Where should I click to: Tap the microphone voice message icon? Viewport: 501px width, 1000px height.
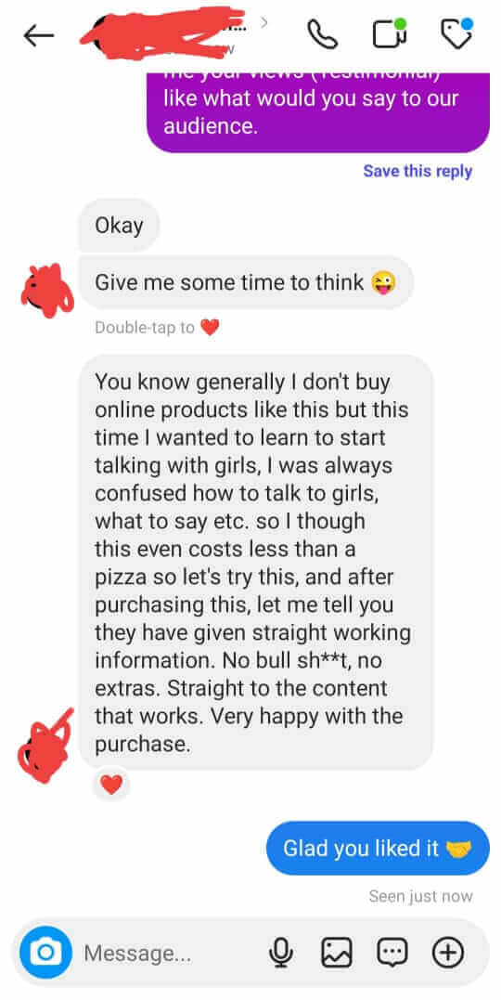click(280, 953)
